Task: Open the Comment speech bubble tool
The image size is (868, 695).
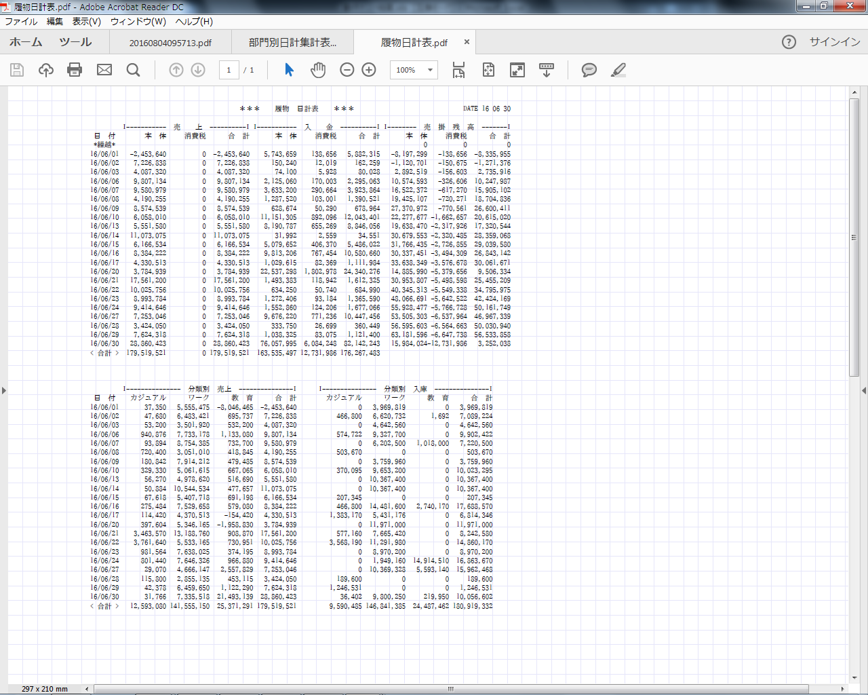Action: point(589,70)
